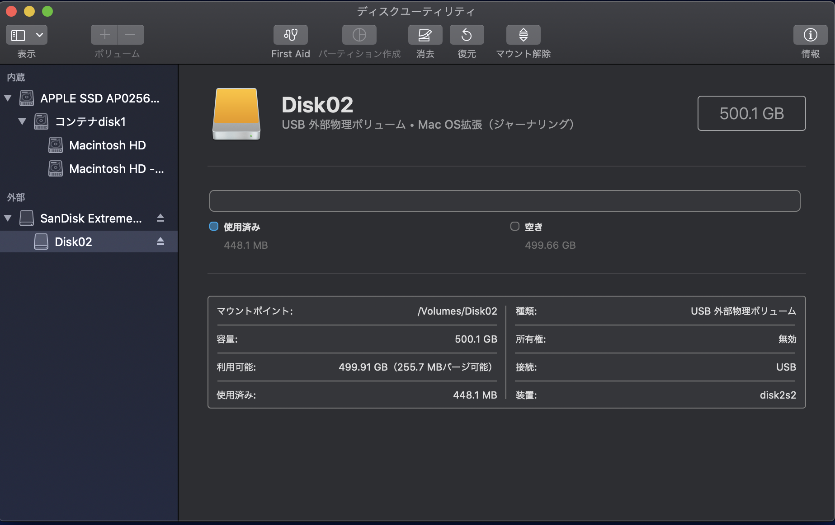Eject the SanDisk Extreme drive

160,218
